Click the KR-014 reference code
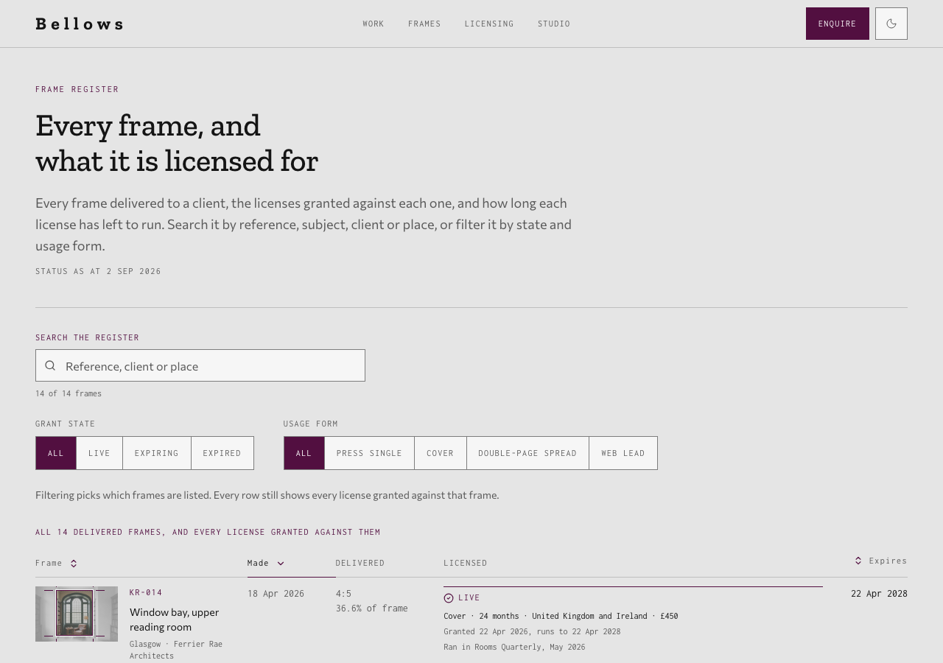The image size is (943, 663). click(146, 592)
